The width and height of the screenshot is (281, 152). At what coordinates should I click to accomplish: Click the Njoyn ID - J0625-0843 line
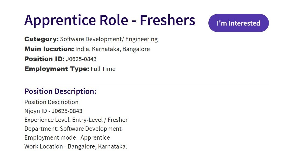pos(53,111)
